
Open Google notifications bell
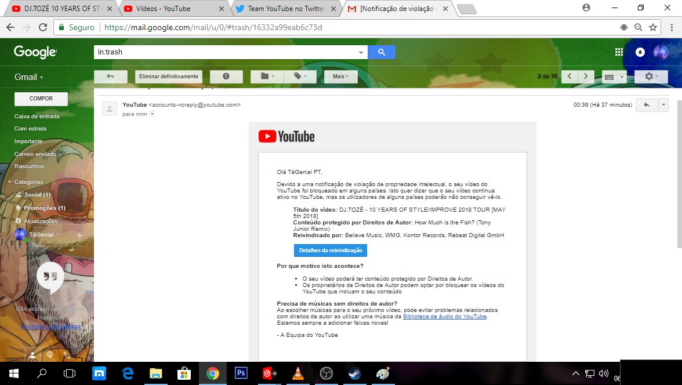[640, 52]
